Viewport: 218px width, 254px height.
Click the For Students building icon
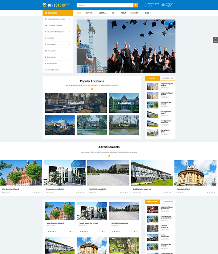(x=45, y=44)
